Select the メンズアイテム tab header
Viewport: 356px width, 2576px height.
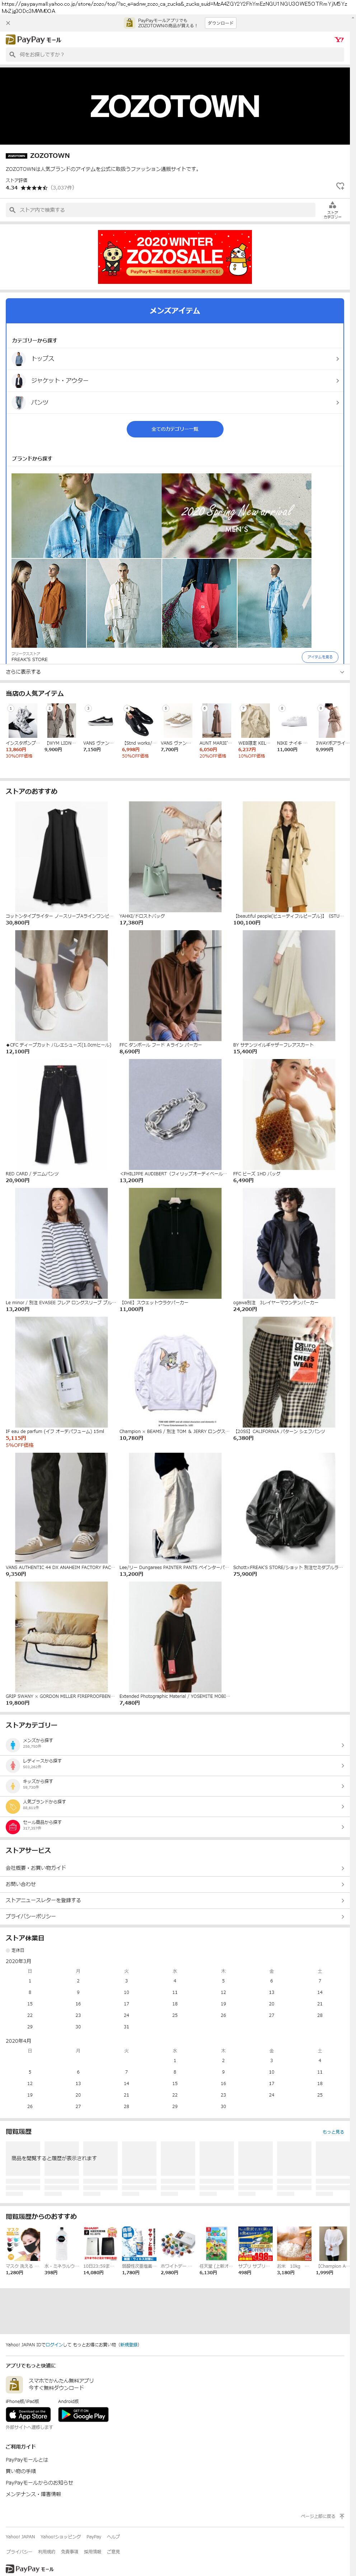(x=175, y=310)
